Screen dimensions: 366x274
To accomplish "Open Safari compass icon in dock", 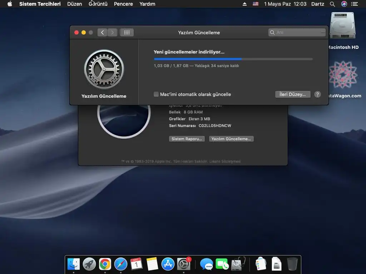I will pyautogui.click(x=121, y=264).
